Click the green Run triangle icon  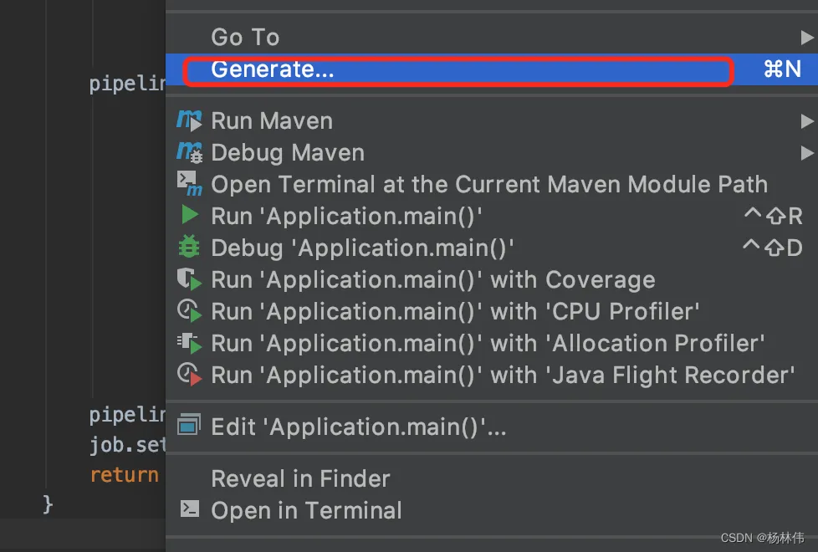(x=190, y=216)
